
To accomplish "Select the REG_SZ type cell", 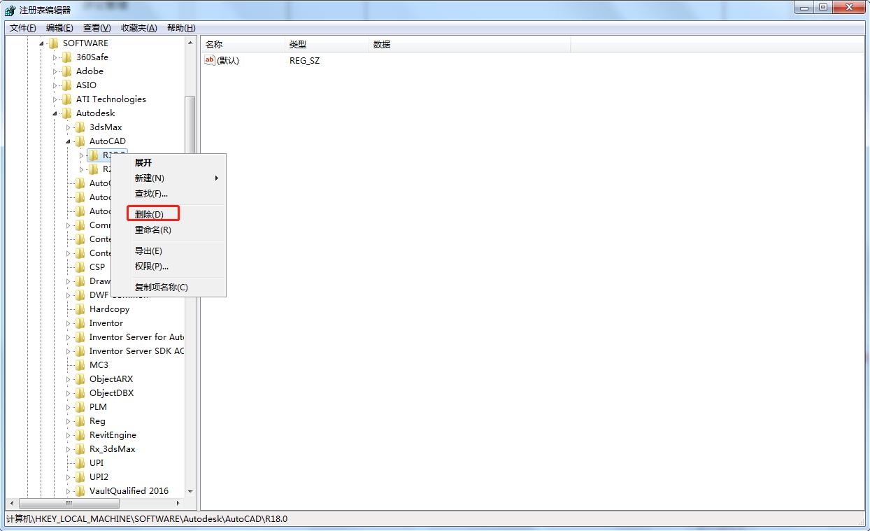I will [x=304, y=61].
